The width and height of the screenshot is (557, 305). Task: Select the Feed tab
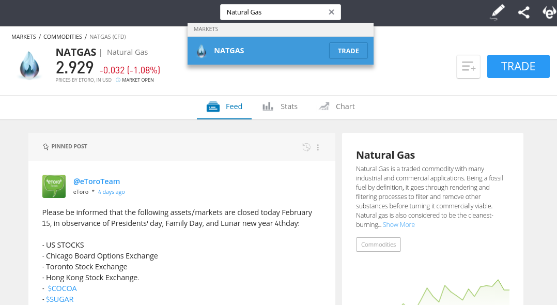pyautogui.click(x=224, y=106)
